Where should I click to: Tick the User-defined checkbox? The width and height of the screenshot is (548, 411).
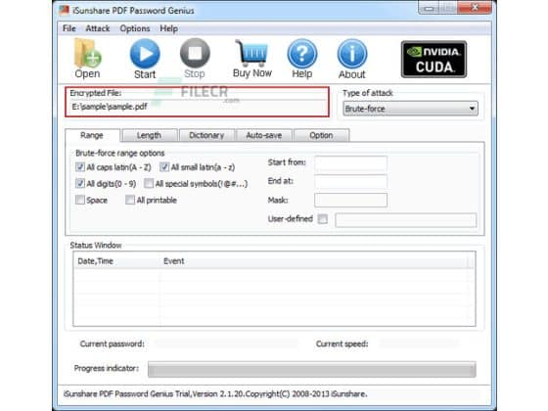[323, 219]
